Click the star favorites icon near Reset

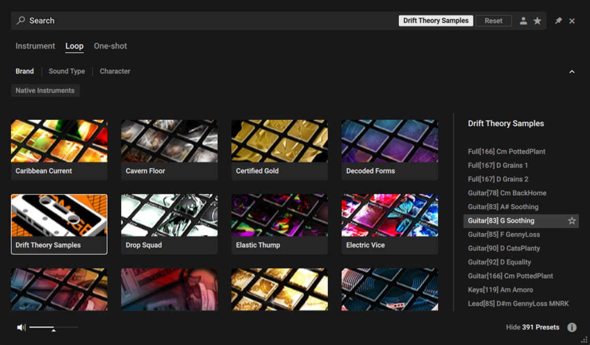(538, 21)
